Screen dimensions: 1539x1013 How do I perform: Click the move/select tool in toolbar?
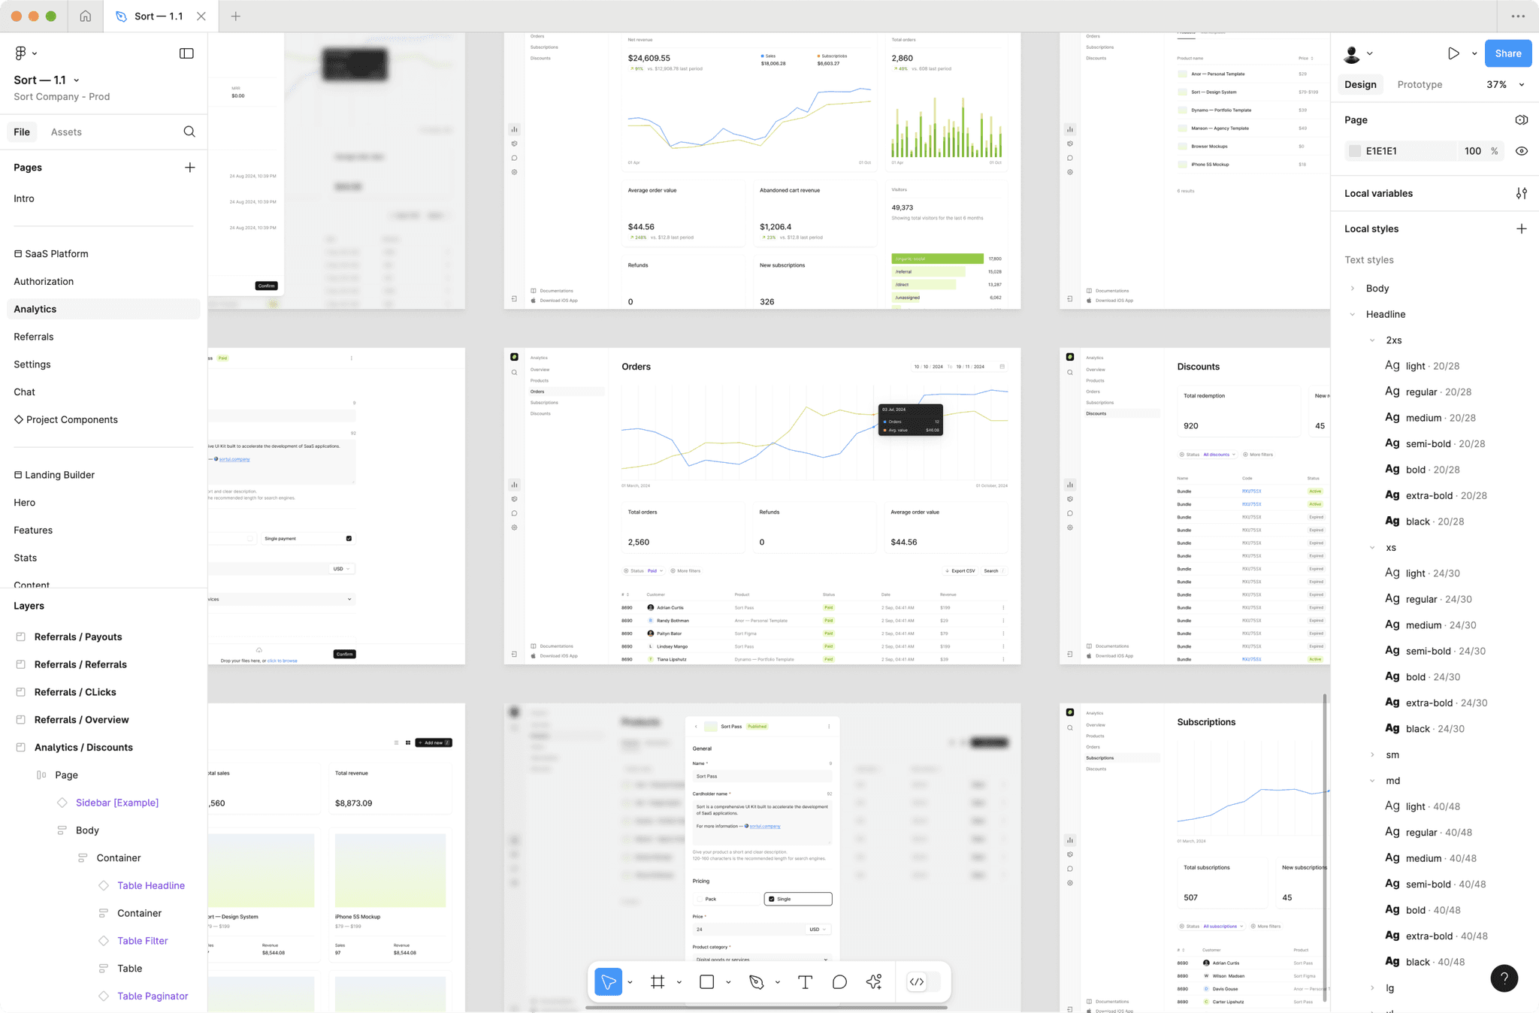click(610, 981)
